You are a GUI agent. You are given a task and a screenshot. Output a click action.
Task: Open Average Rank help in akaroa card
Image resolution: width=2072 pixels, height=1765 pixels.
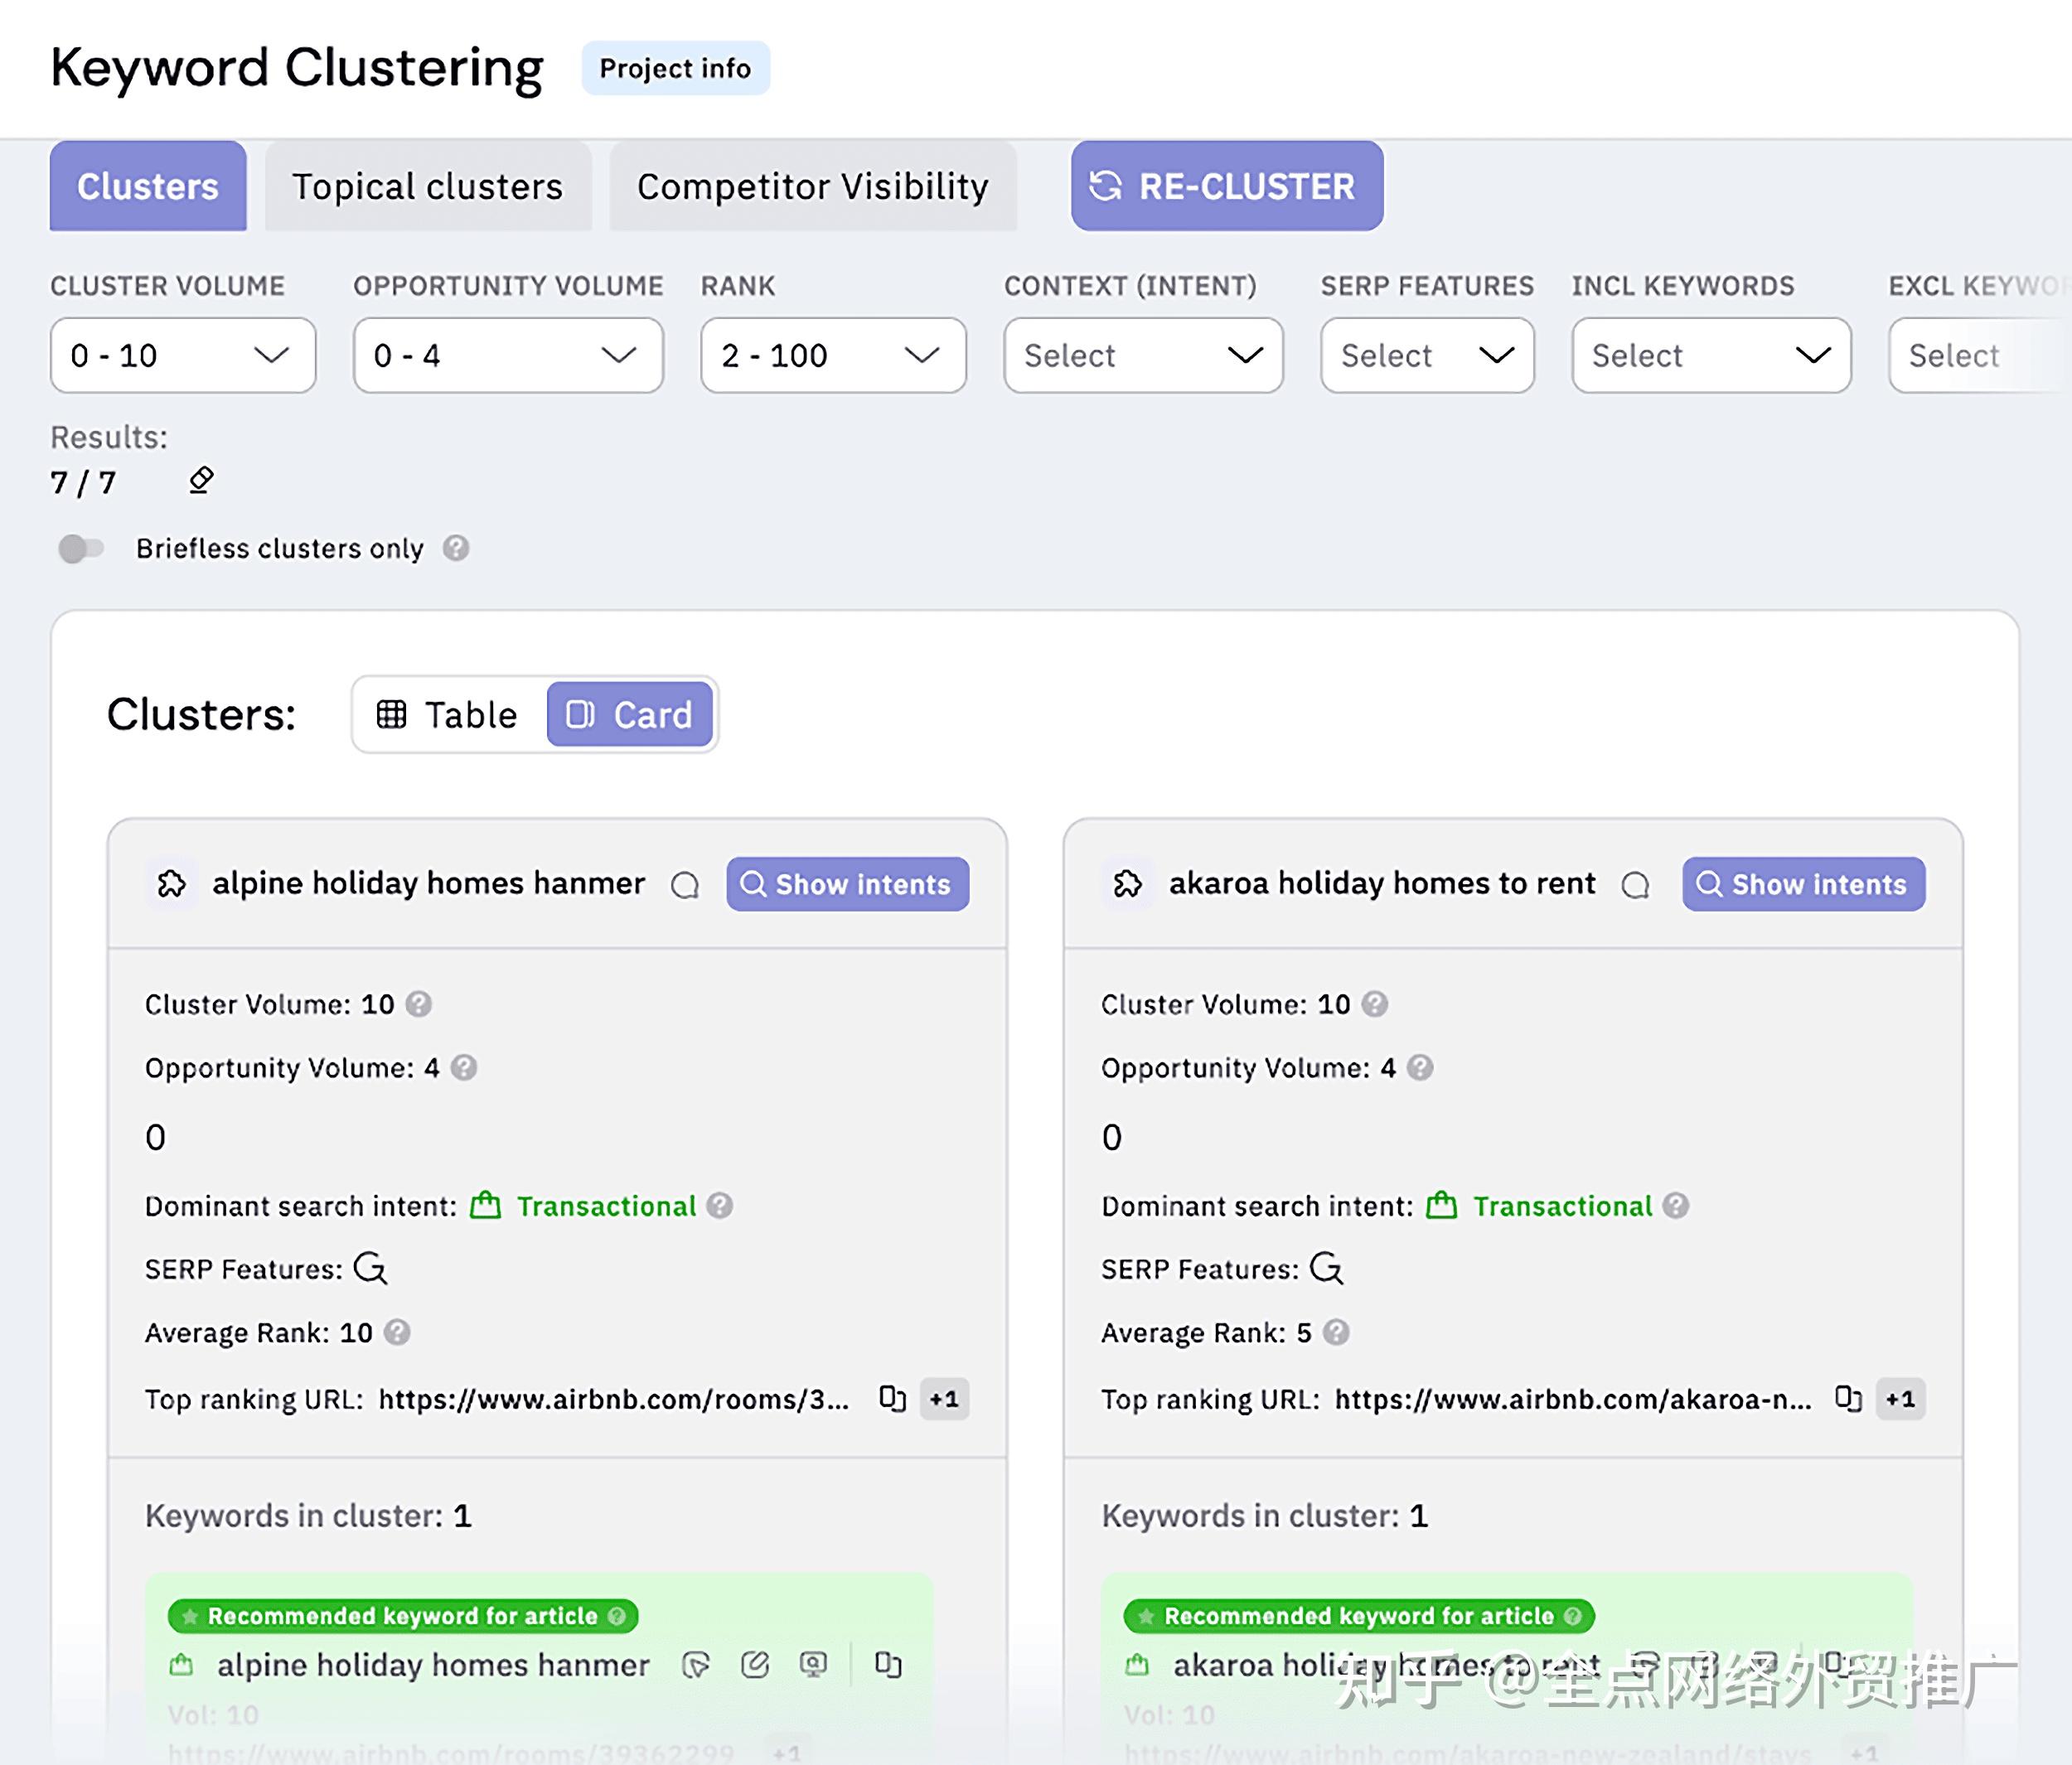1337,1332
